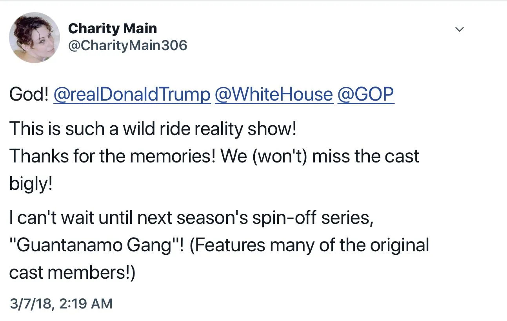Screen dimensions: 507x321
Task: Click Charity Main's profile avatar
Action: 34,38
